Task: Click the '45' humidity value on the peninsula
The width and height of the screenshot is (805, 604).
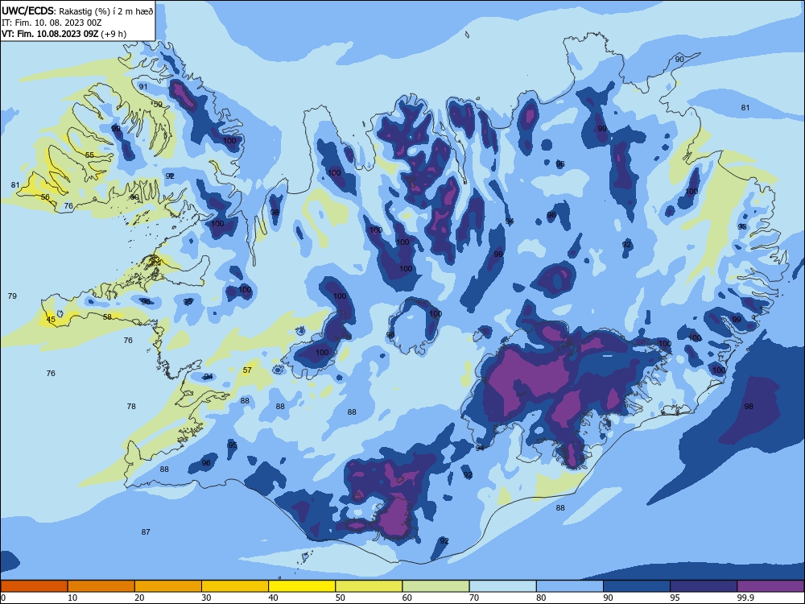Action: (51, 320)
